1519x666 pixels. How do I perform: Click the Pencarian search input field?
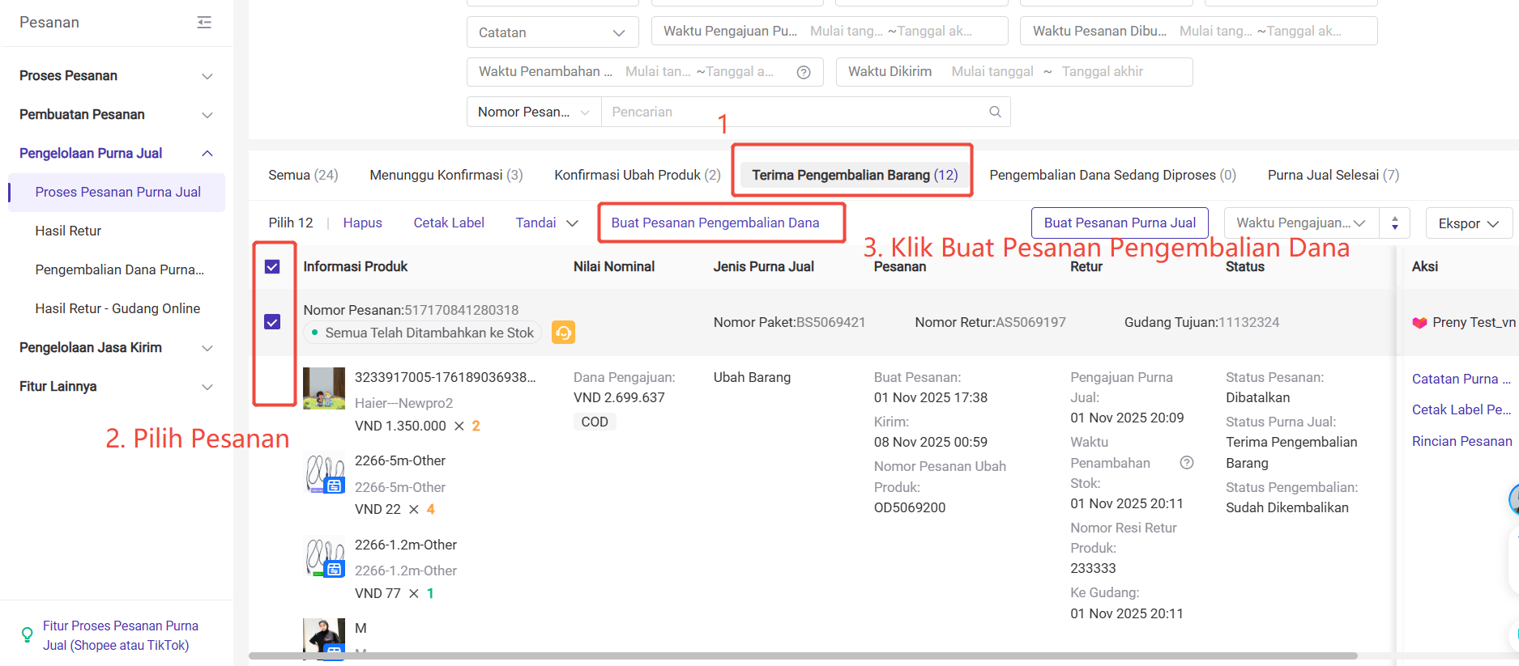click(x=794, y=112)
